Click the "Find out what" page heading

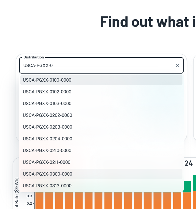(148, 22)
